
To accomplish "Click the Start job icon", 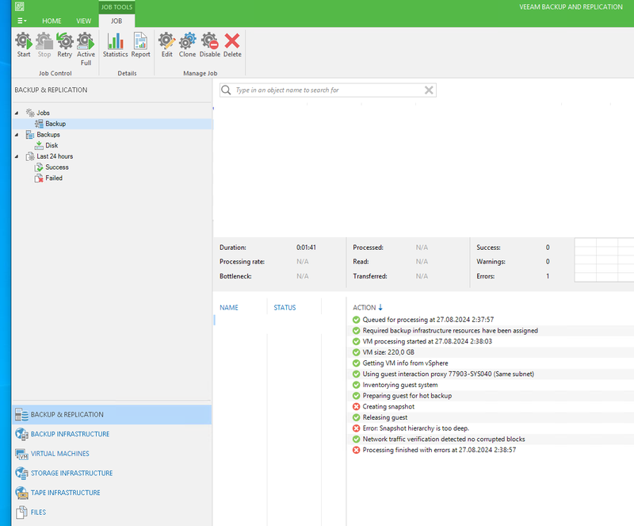I will click(x=24, y=44).
